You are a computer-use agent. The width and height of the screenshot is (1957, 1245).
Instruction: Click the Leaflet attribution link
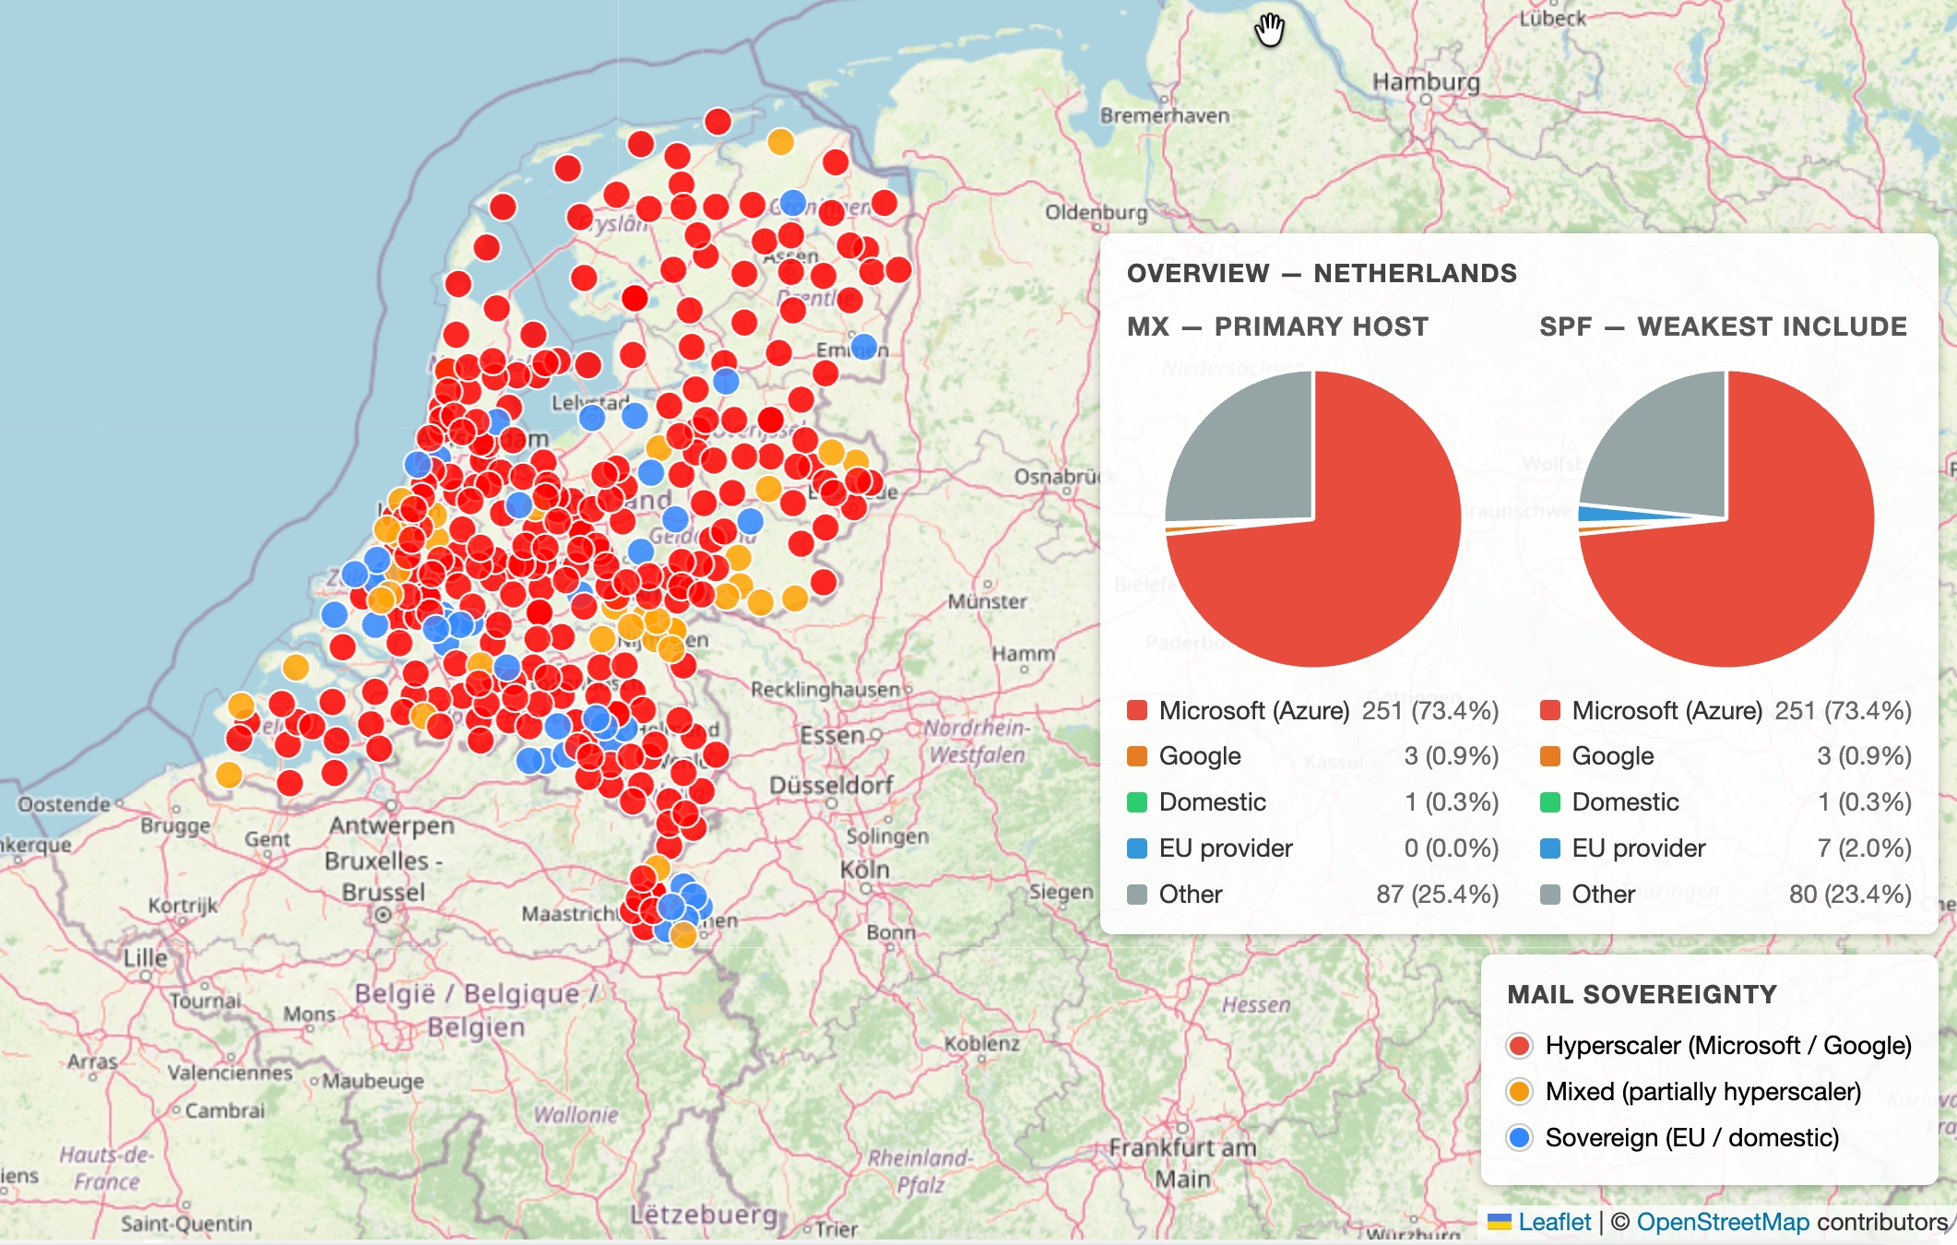1554,1222
